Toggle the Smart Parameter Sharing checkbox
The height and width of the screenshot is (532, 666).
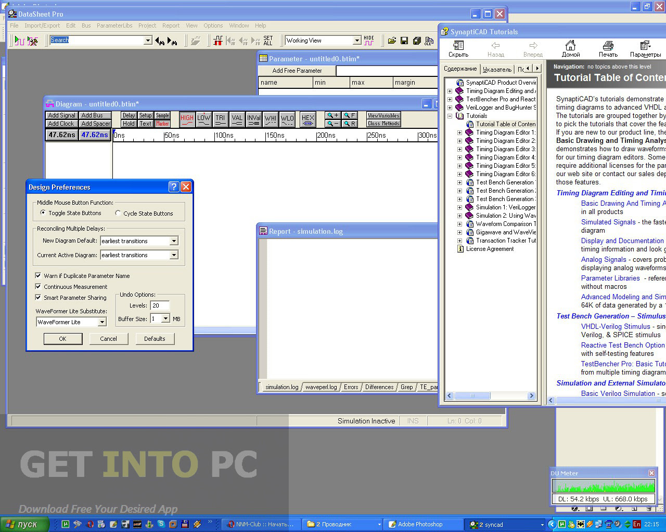click(38, 298)
